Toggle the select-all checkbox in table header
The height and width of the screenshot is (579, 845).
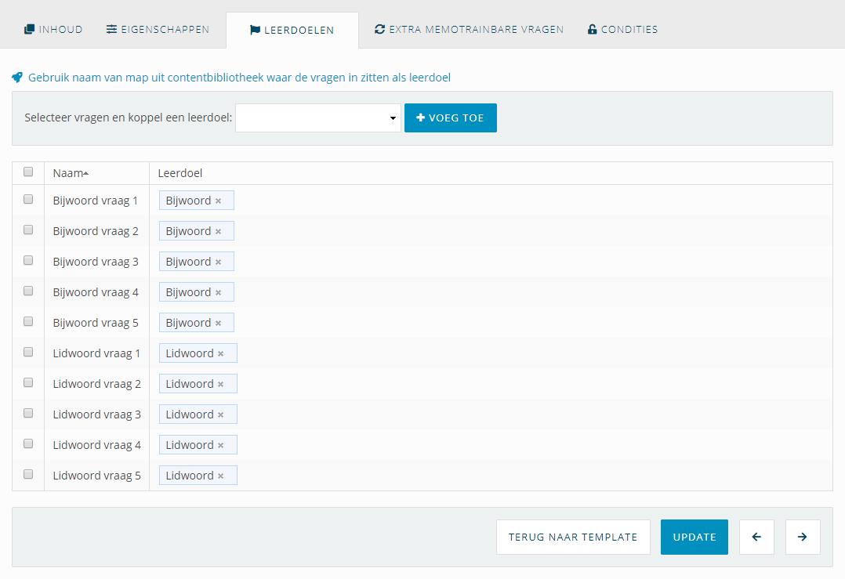28,172
